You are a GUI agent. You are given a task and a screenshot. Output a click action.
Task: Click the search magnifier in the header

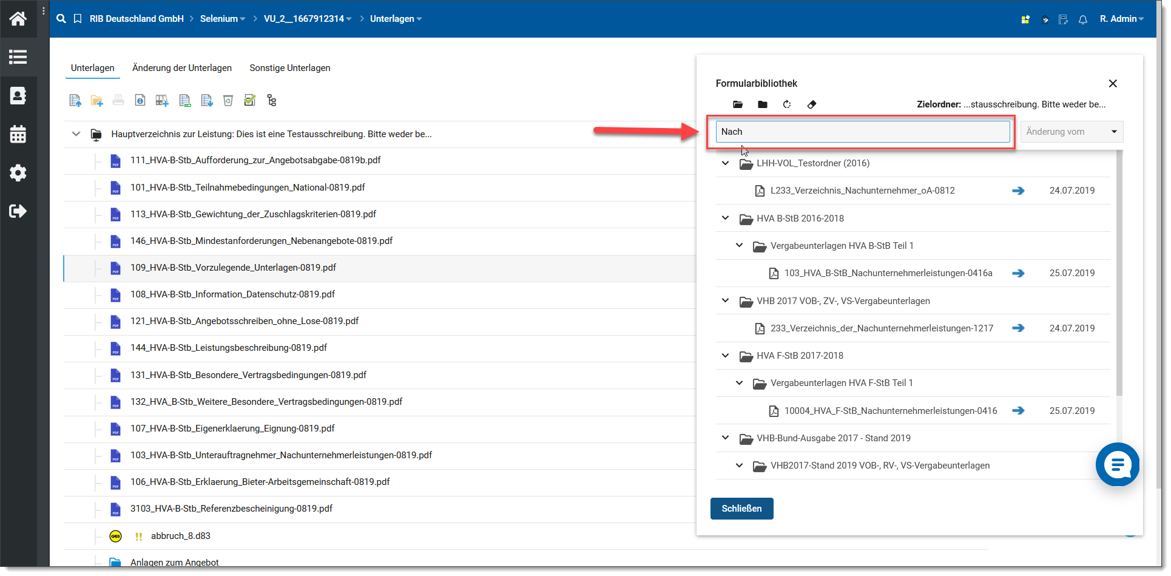(61, 19)
